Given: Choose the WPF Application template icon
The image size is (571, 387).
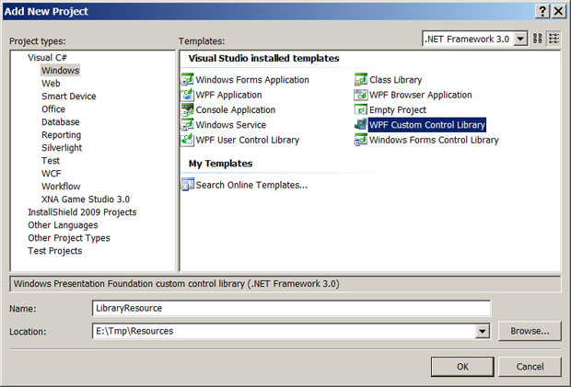Looking at the screenshot, I should [x=188, y=95].
